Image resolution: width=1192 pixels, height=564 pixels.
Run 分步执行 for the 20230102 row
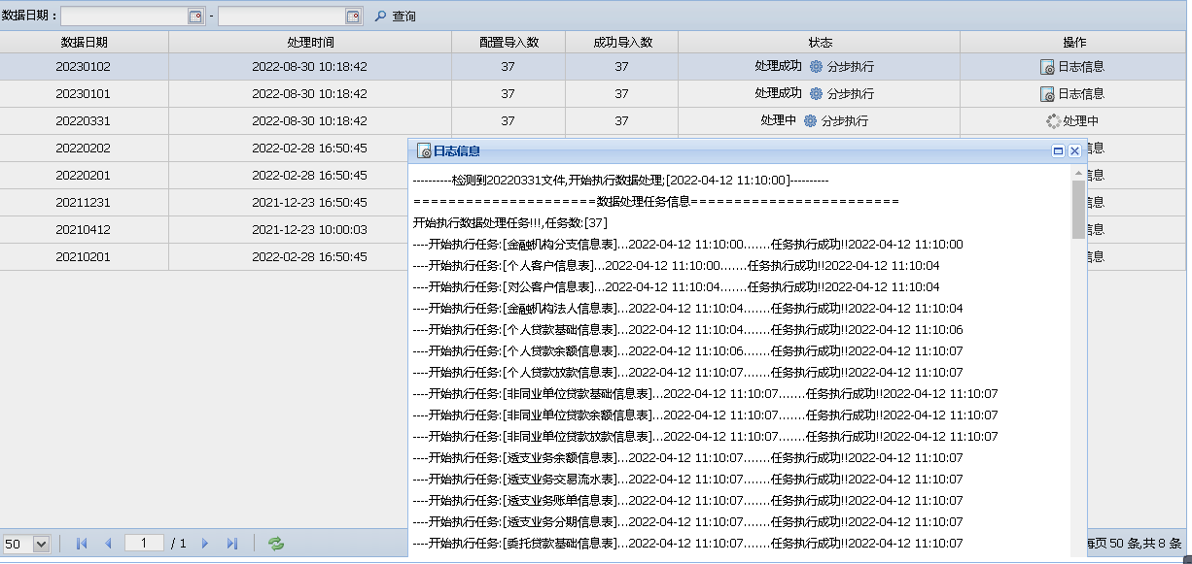coord(842,67)
